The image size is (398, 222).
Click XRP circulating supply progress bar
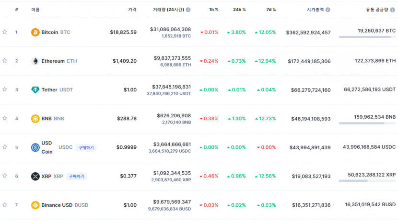click(x=367, y=181)
